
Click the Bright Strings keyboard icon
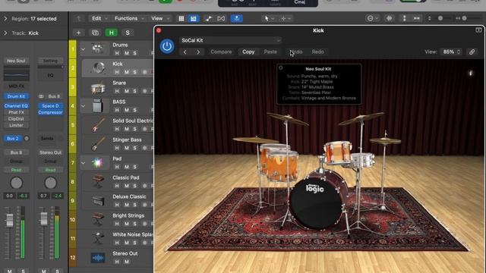[x=98, y=219]
